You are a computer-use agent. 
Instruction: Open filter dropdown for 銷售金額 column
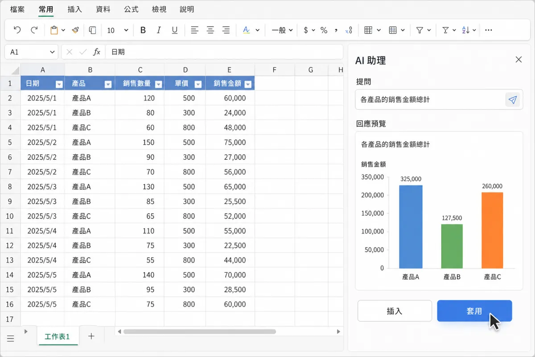248,84
